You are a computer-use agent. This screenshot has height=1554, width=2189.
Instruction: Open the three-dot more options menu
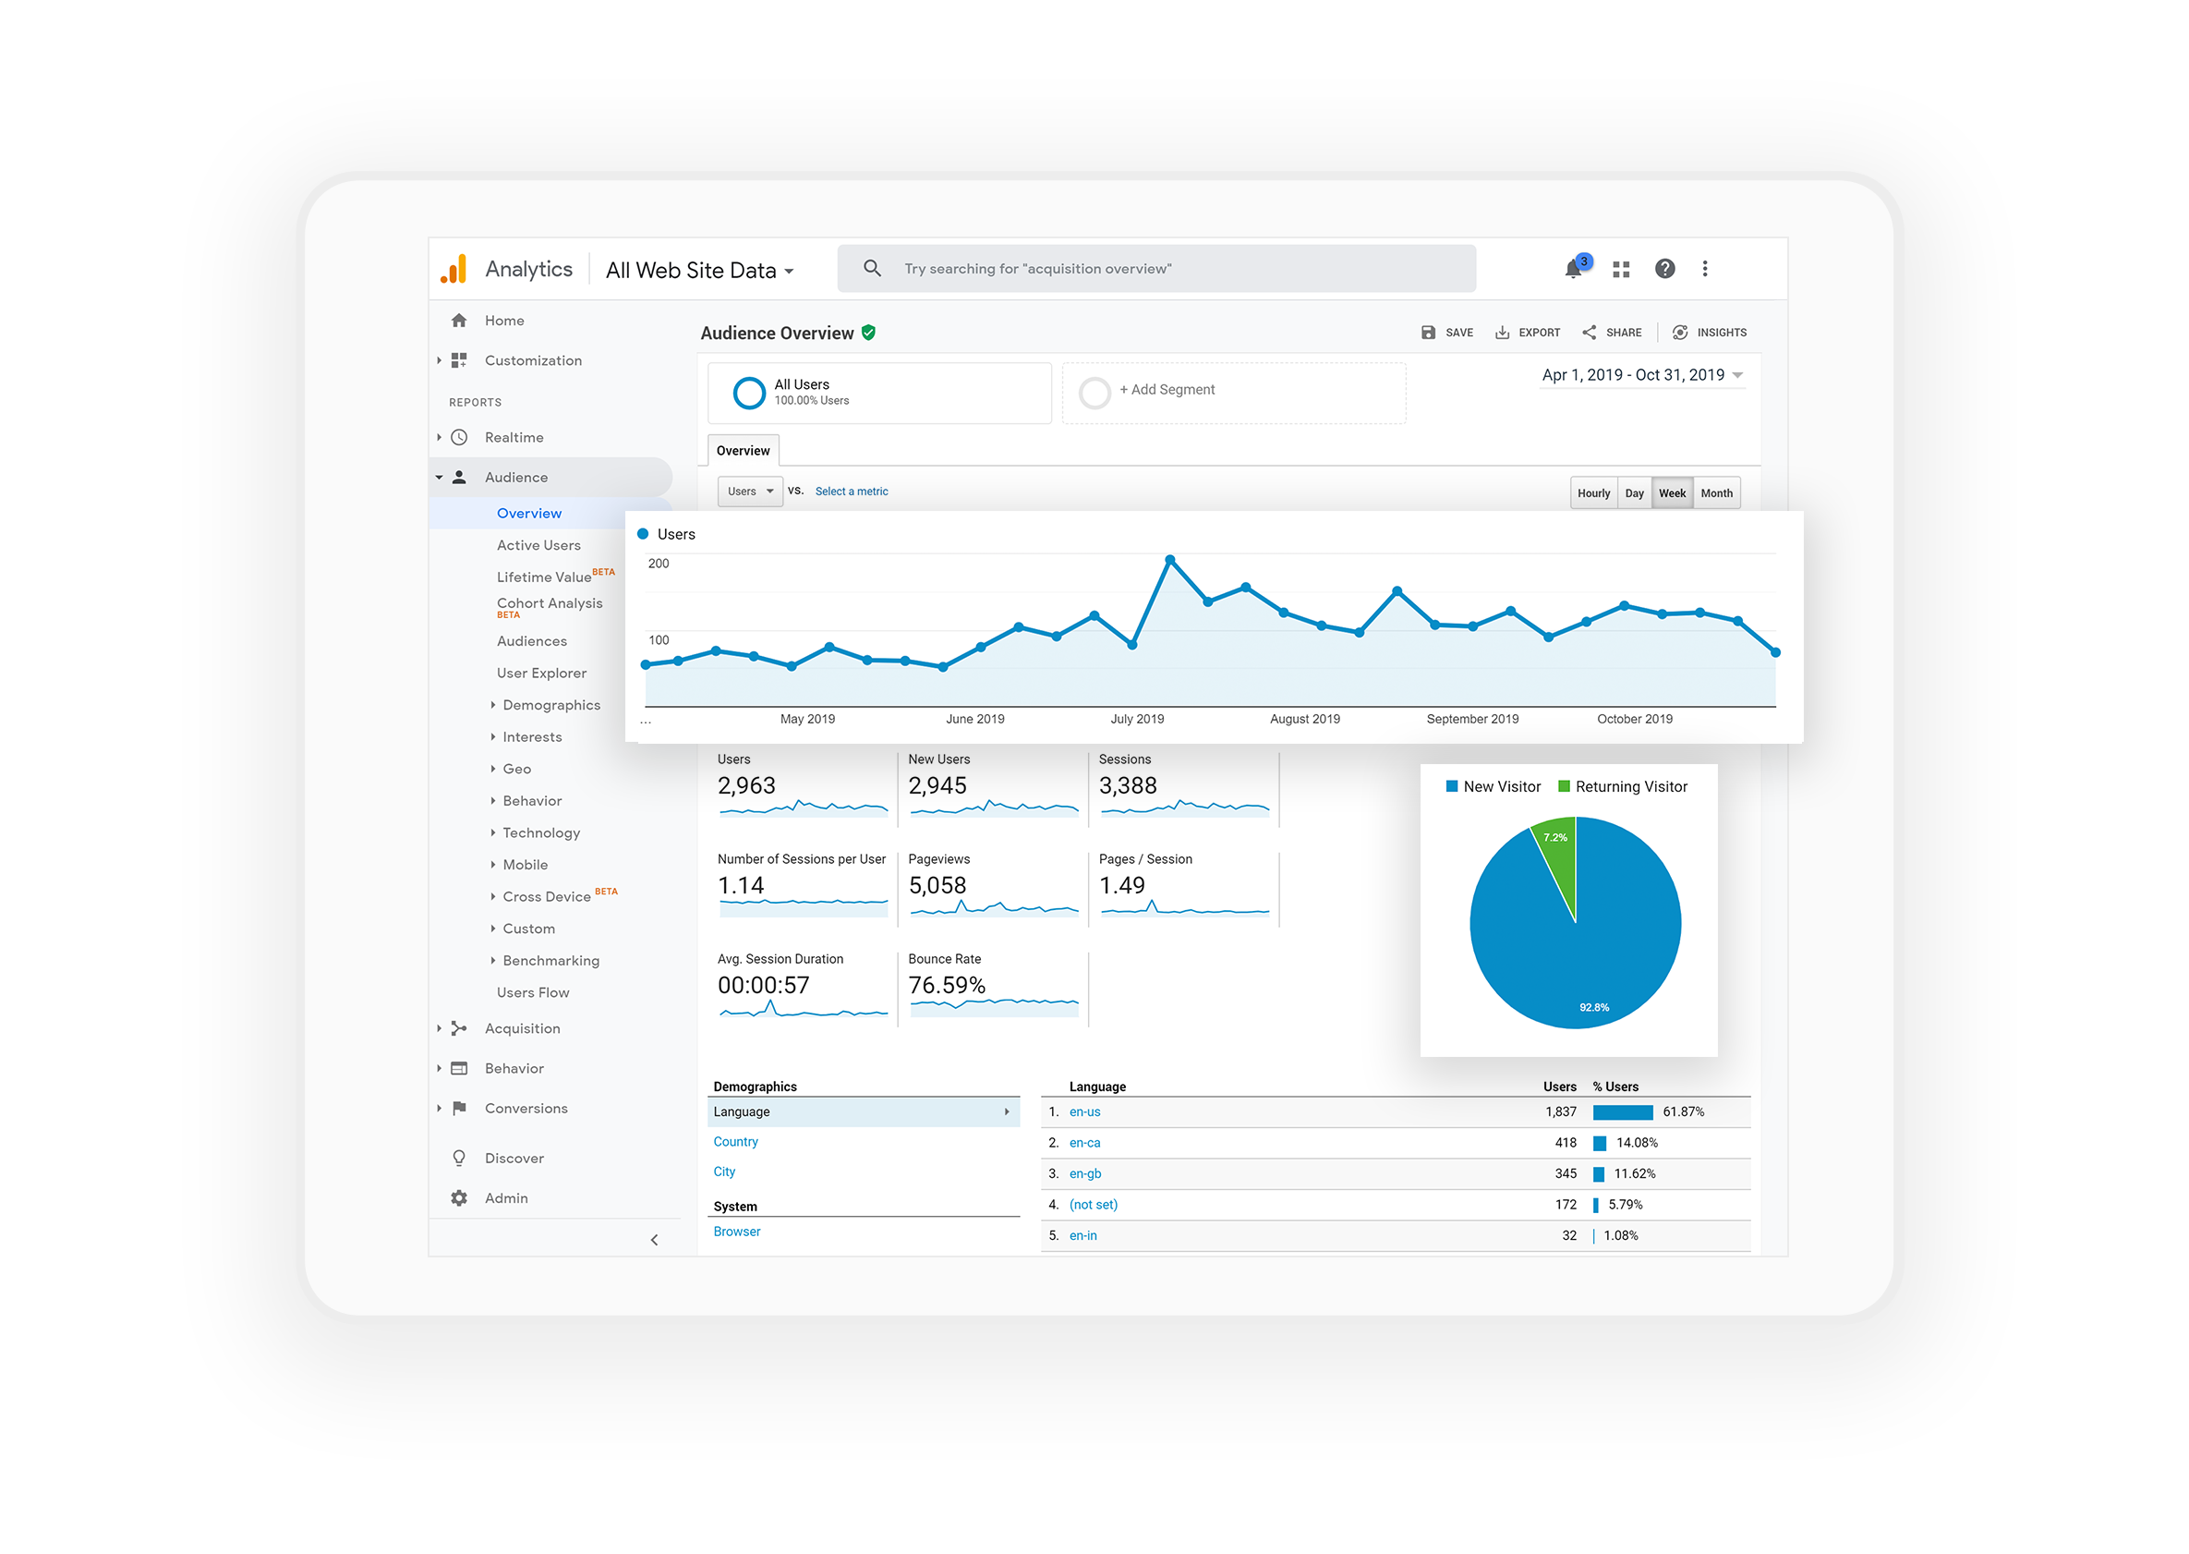coord(1705,269)
